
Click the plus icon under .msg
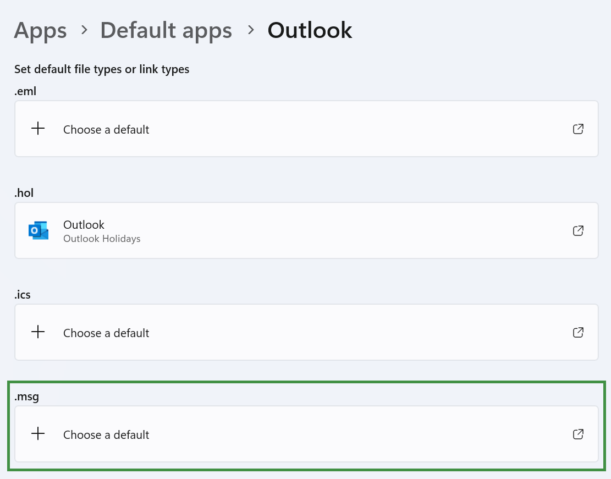point(38,434)
